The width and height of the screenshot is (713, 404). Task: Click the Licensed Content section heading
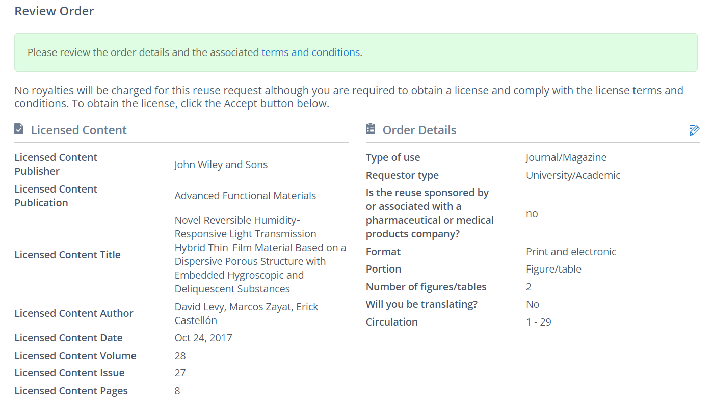79,130
